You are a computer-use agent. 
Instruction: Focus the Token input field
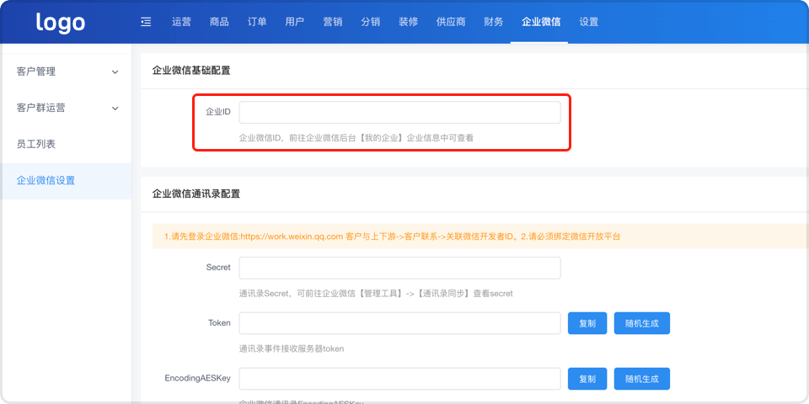399,323
